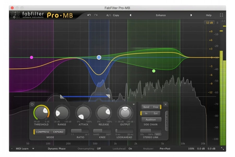Click the resize interface icon
The image size is (235, 157).
(x=222, y=148)
